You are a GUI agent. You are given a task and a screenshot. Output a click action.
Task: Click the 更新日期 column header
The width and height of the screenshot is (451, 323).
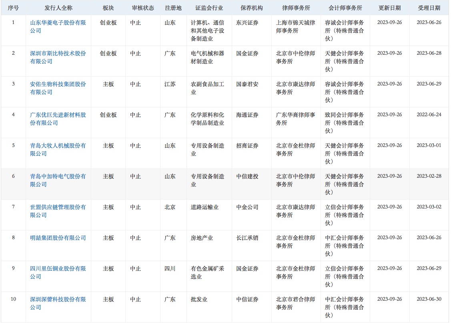click(389, 8)
